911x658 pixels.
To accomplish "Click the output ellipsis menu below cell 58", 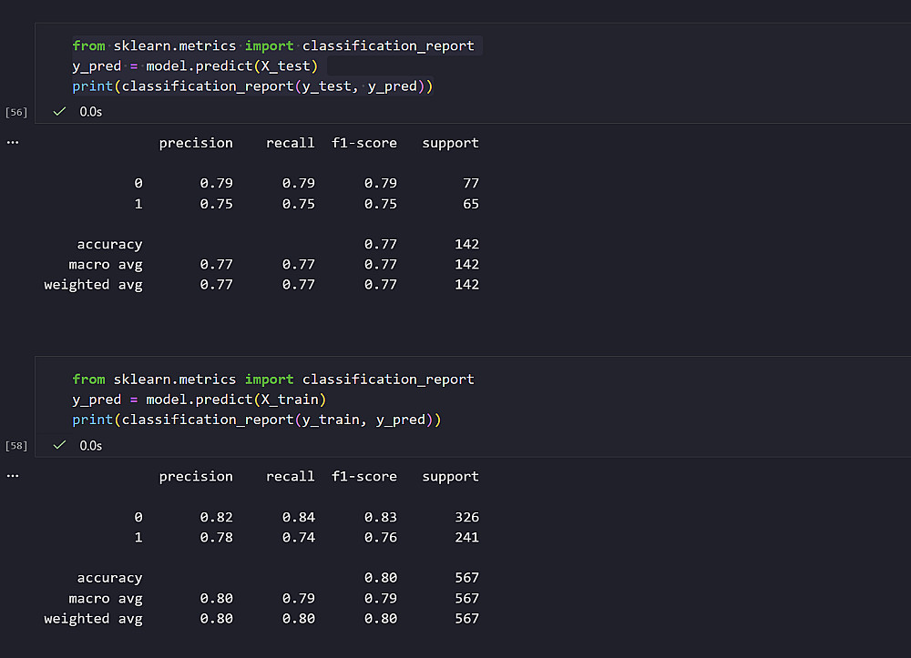I will click(13, 475).
